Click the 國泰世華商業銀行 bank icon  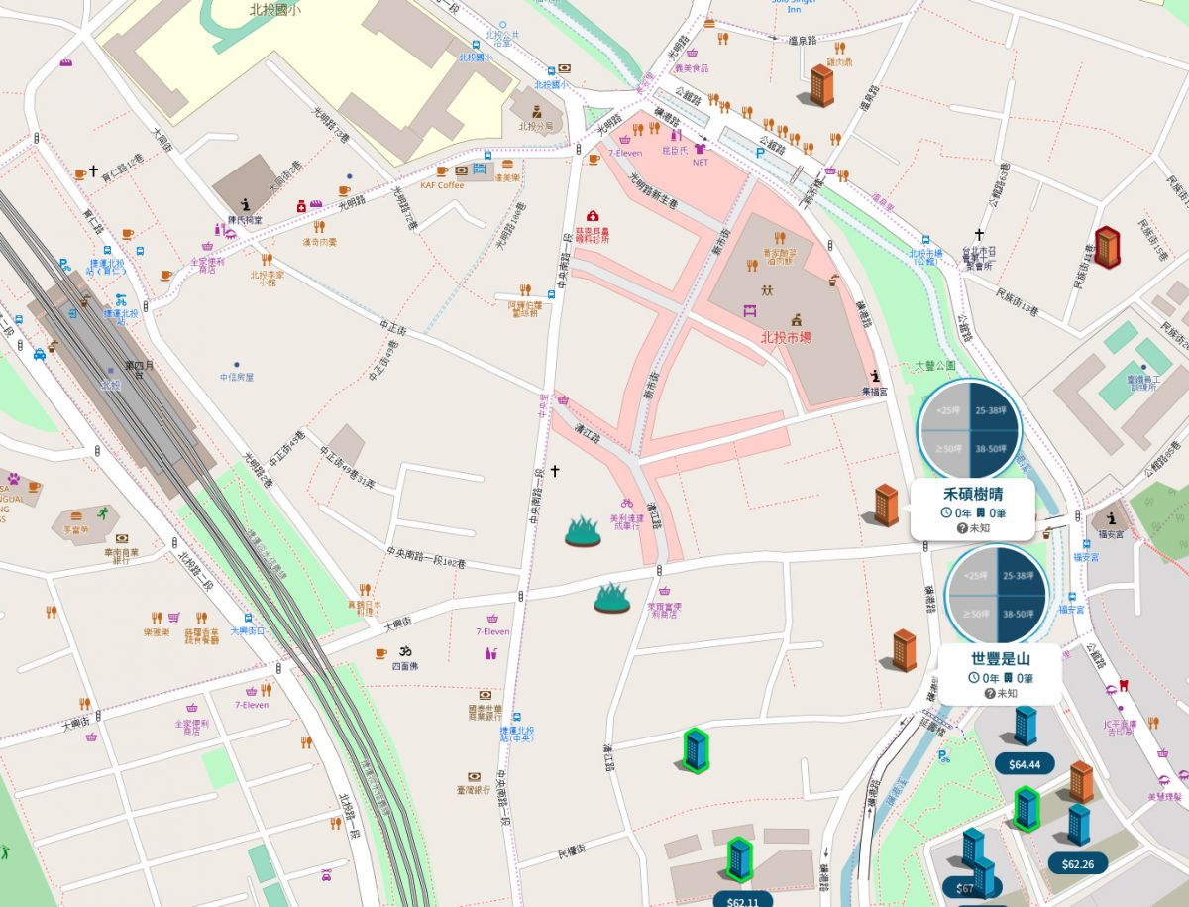[x=485, y=695]
